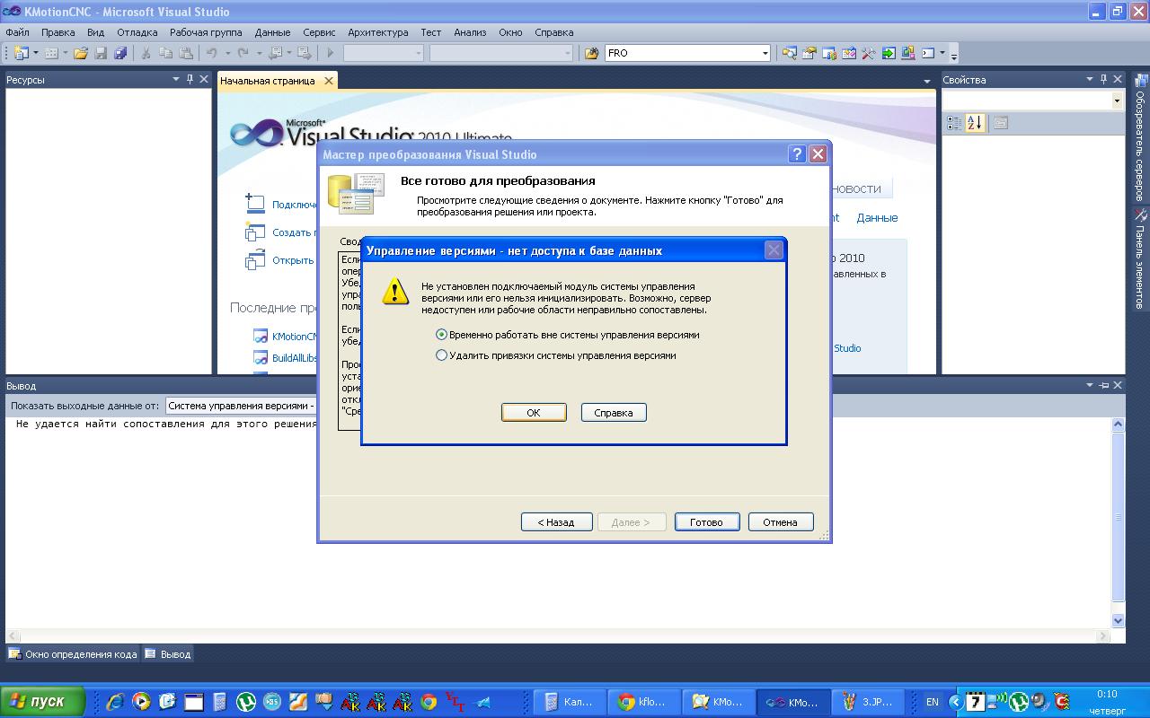Screen dimensions: 1150x718
Task: Switch to the Вывод bottom tab
Action: 168,654
